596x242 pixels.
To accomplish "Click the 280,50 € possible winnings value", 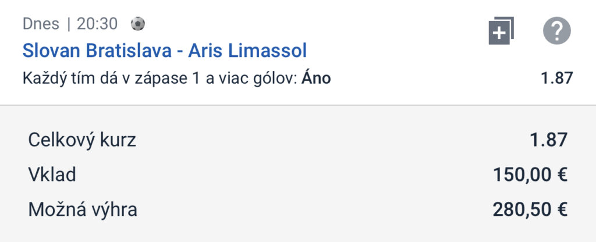I will (530, 209).
